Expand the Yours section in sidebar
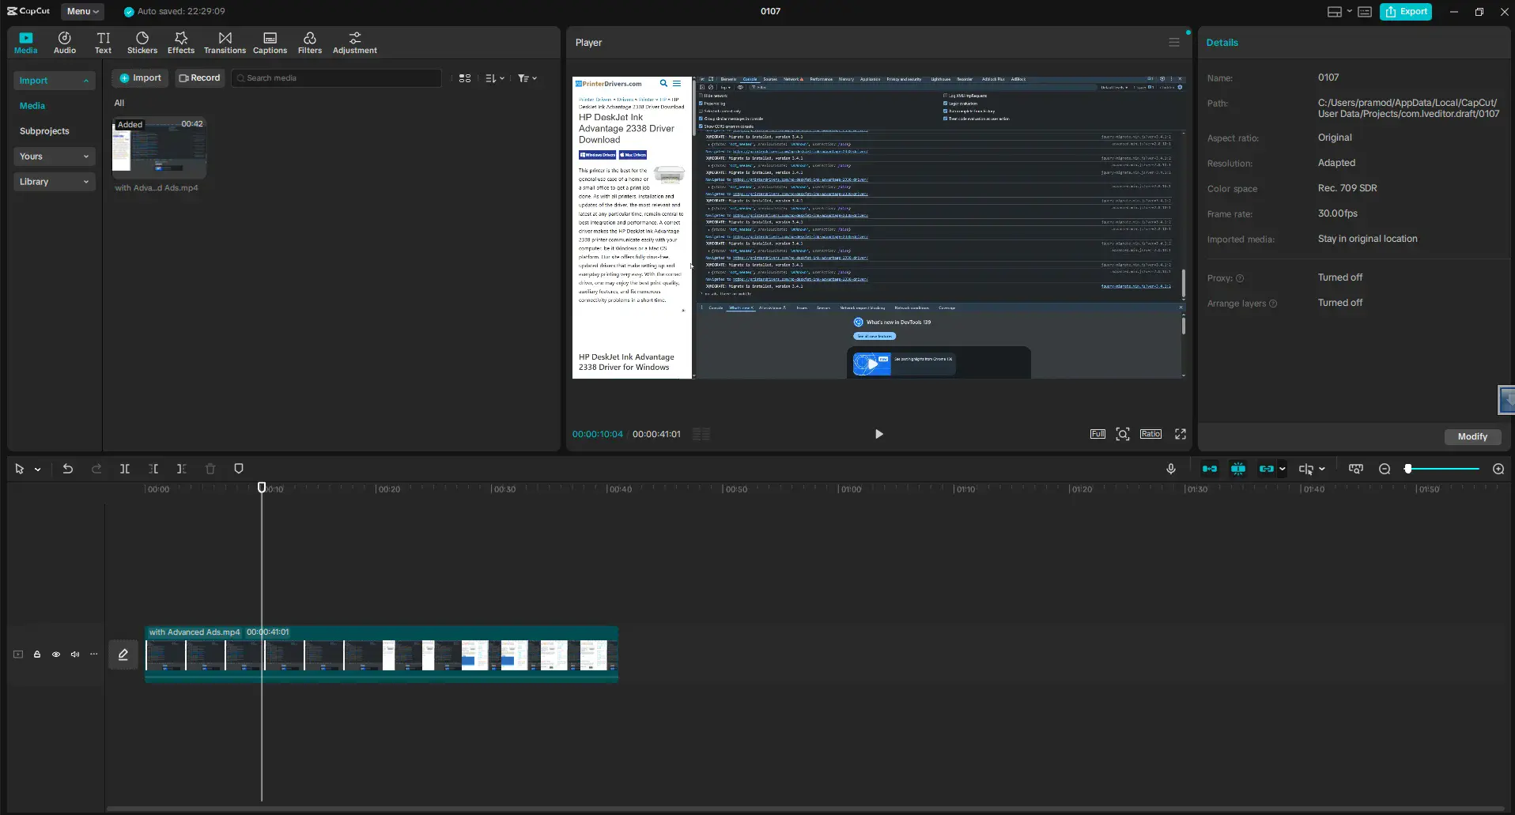The height and width of the screenshot is (815, 1515). pyautogui.click(x=54, y=157)
